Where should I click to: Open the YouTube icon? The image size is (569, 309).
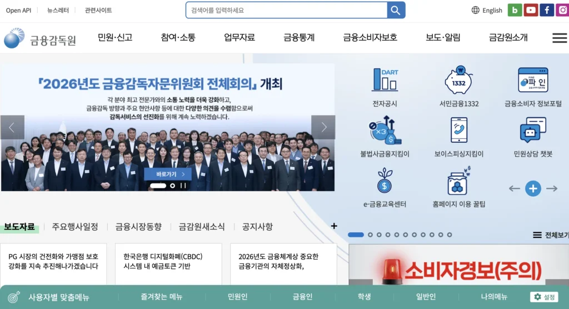[x=531, y=10]
